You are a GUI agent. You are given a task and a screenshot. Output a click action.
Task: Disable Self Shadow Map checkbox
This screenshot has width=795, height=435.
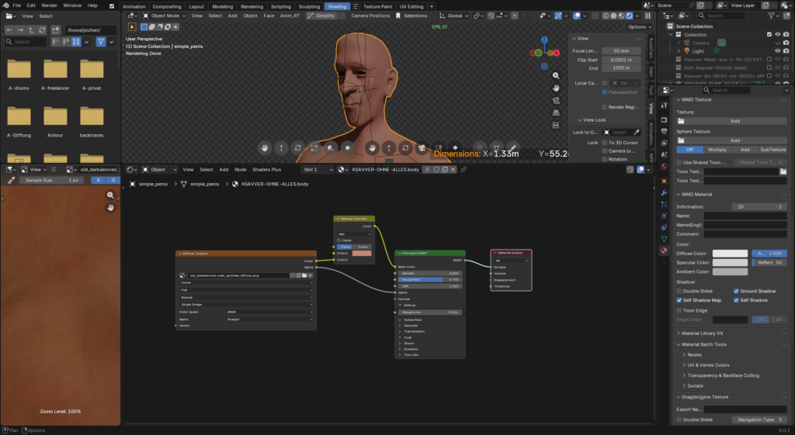pos(679,300)
